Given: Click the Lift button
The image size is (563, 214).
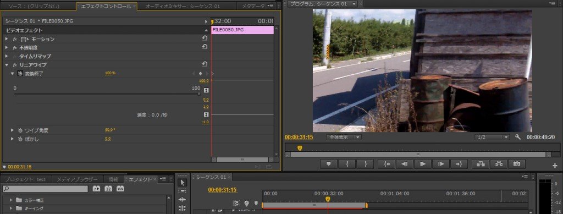Looking at the screenshot, I should pos(481,164).
